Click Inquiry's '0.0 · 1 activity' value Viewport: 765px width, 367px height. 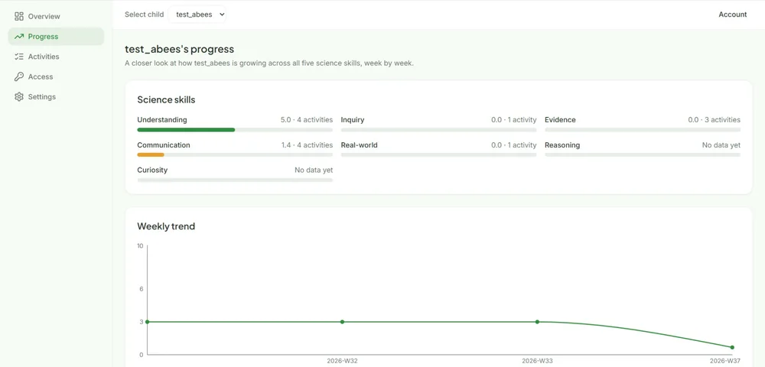(514, 120)
